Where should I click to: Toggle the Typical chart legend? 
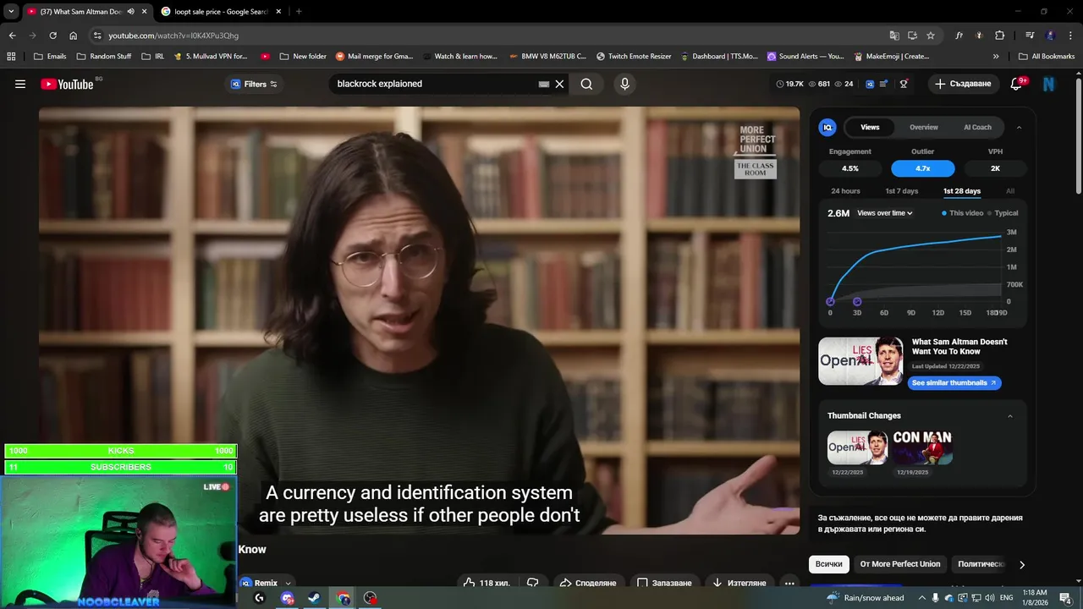(1003, 213)
